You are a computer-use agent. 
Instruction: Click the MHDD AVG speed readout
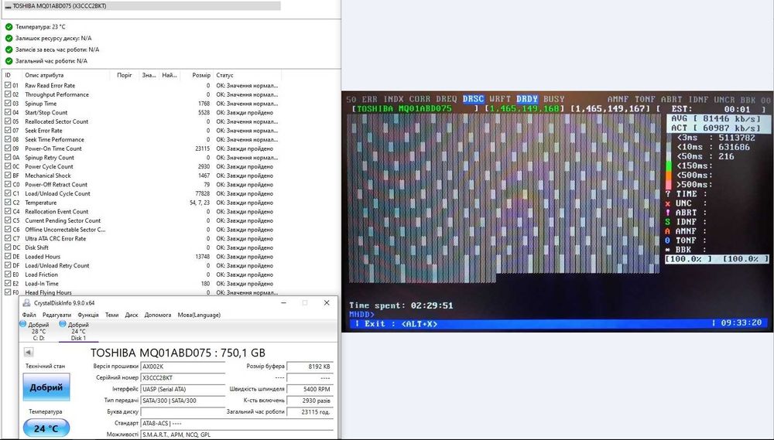[x=716, y=119]
